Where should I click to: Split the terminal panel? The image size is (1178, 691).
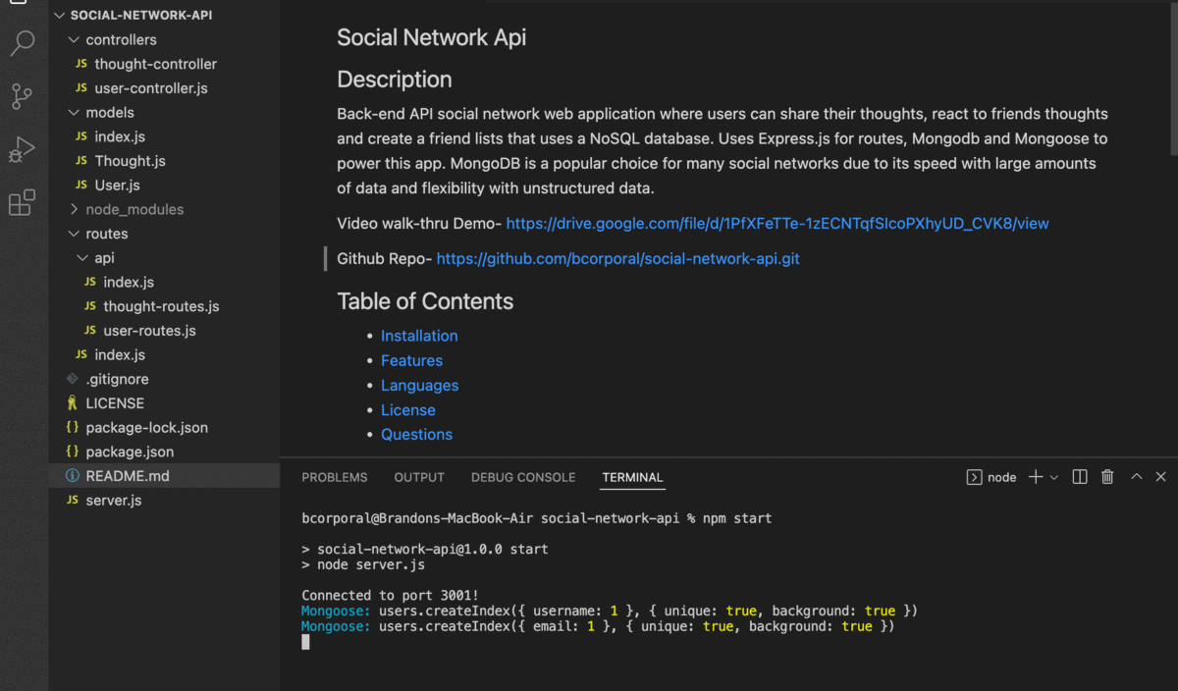(1080, 477)
